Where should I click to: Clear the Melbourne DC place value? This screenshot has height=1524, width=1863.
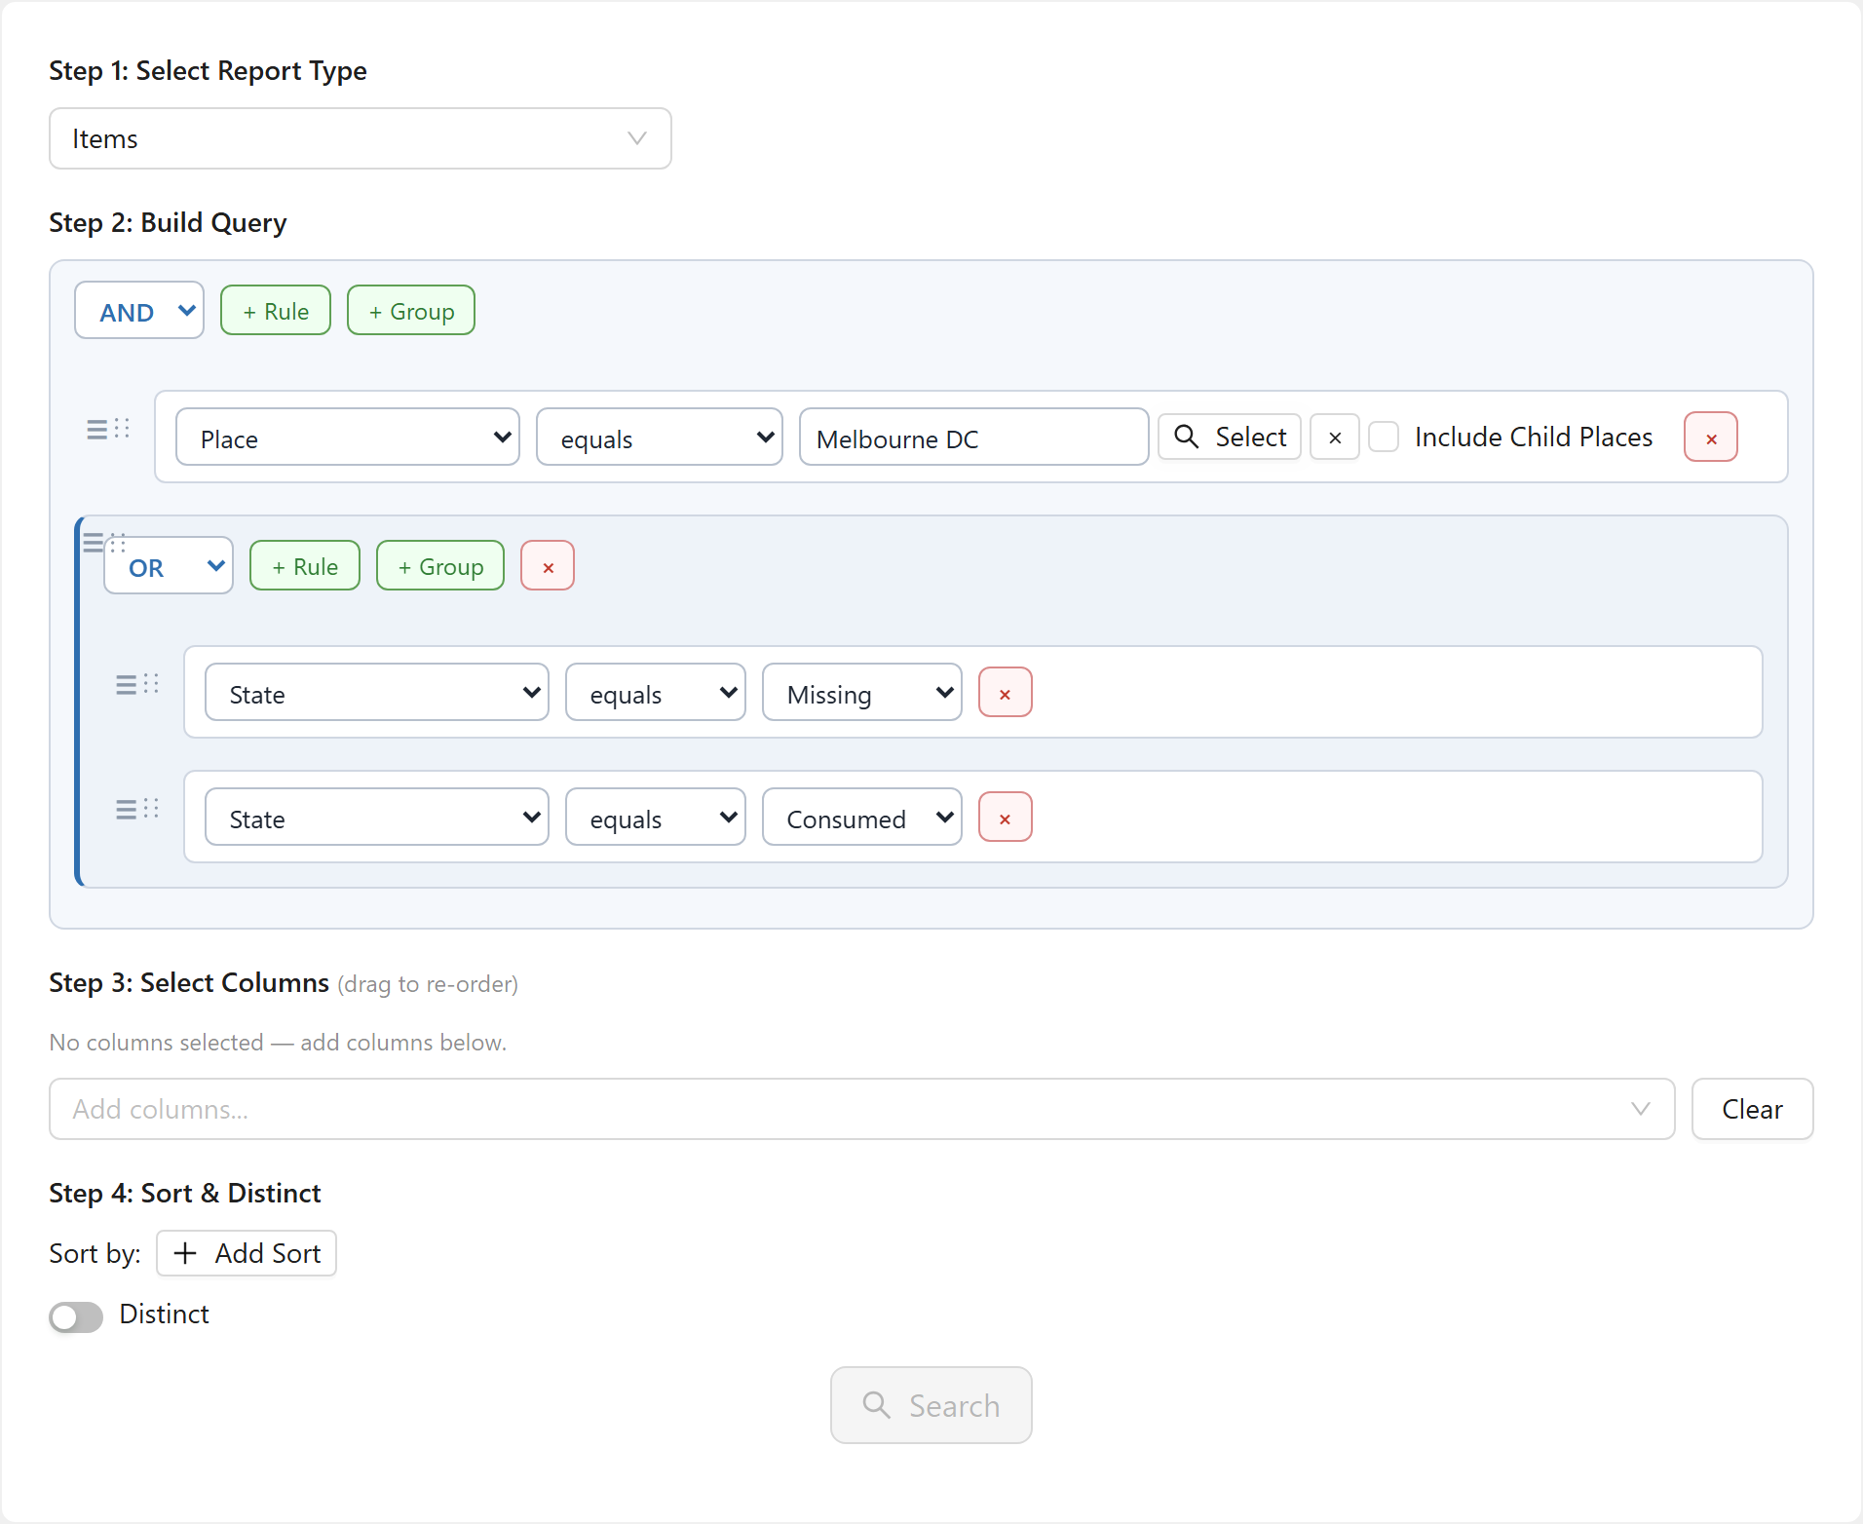[x=1335, y=438]
